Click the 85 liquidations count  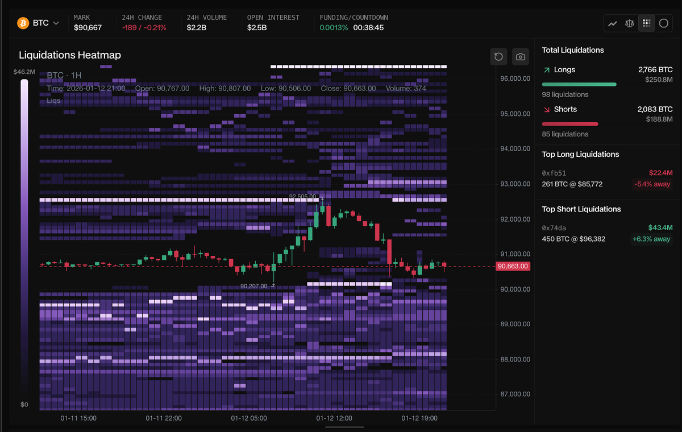565,134
